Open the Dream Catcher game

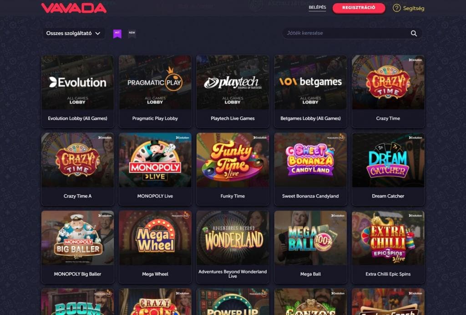(x=388, y=169)
